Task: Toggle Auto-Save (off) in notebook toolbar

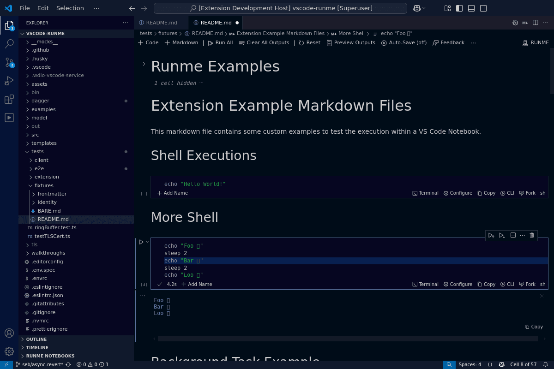Action: tap(404, 43)
